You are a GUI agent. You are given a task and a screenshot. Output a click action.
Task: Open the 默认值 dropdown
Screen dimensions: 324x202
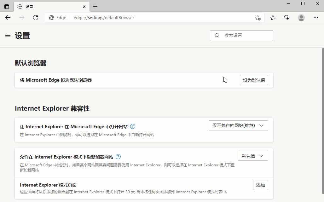point(253,155)
